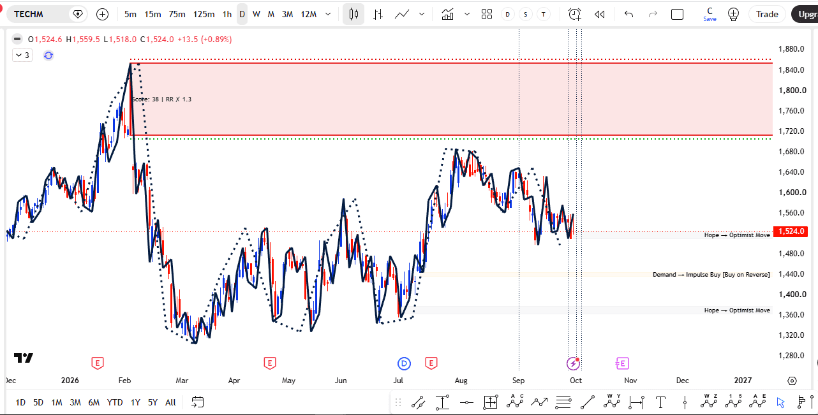Screen dimensions: 818x415
Task: Select the candlestick chart style icon
Action: pyautogui.click(x=353, y=14)
